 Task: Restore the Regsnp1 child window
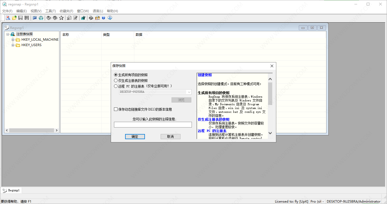point(312,28)
